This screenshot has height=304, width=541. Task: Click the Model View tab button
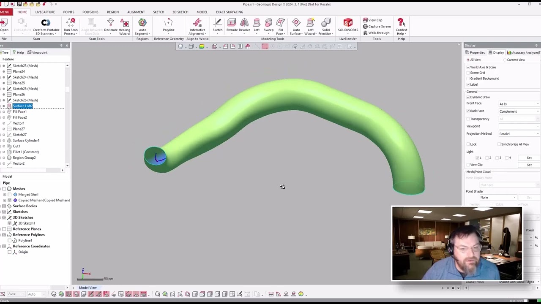coord(87,288)
